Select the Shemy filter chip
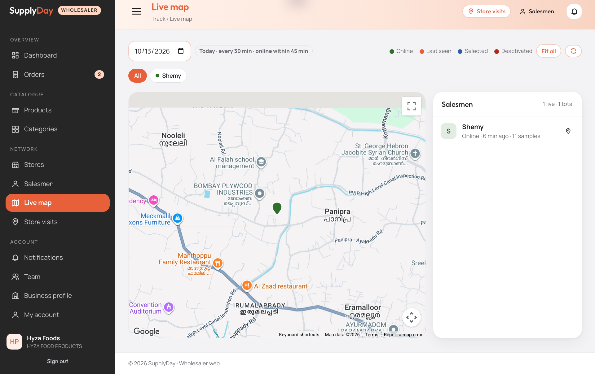Viewport: 595px width, 374px height. pyautogui.click(x=168, y=76)
